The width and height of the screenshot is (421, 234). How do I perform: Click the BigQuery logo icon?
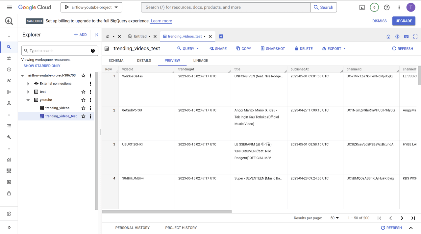point(9,21)
